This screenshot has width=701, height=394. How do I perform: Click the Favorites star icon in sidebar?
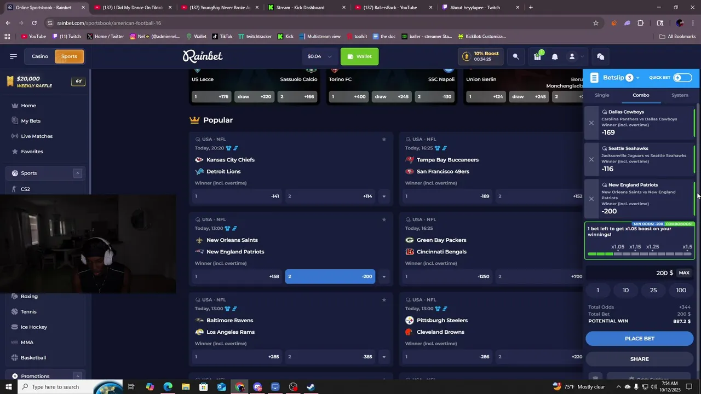[15, 152]
